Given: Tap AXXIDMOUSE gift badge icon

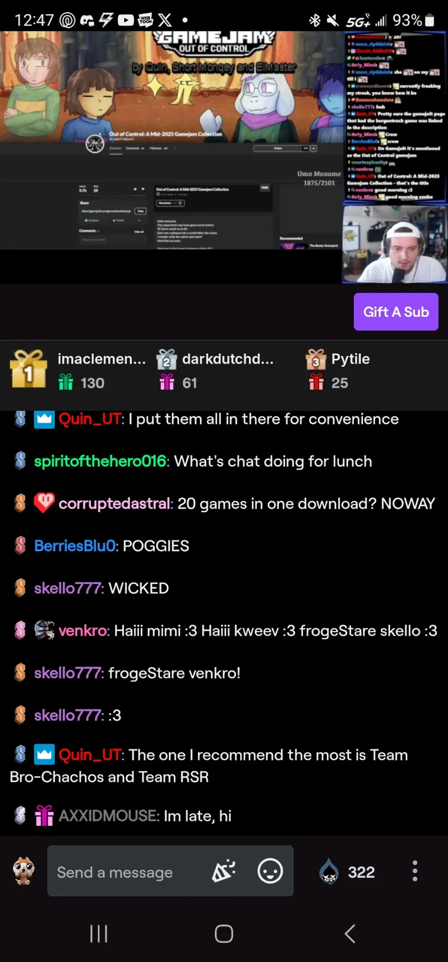Looking at the screenshot, I should (44, 816).
